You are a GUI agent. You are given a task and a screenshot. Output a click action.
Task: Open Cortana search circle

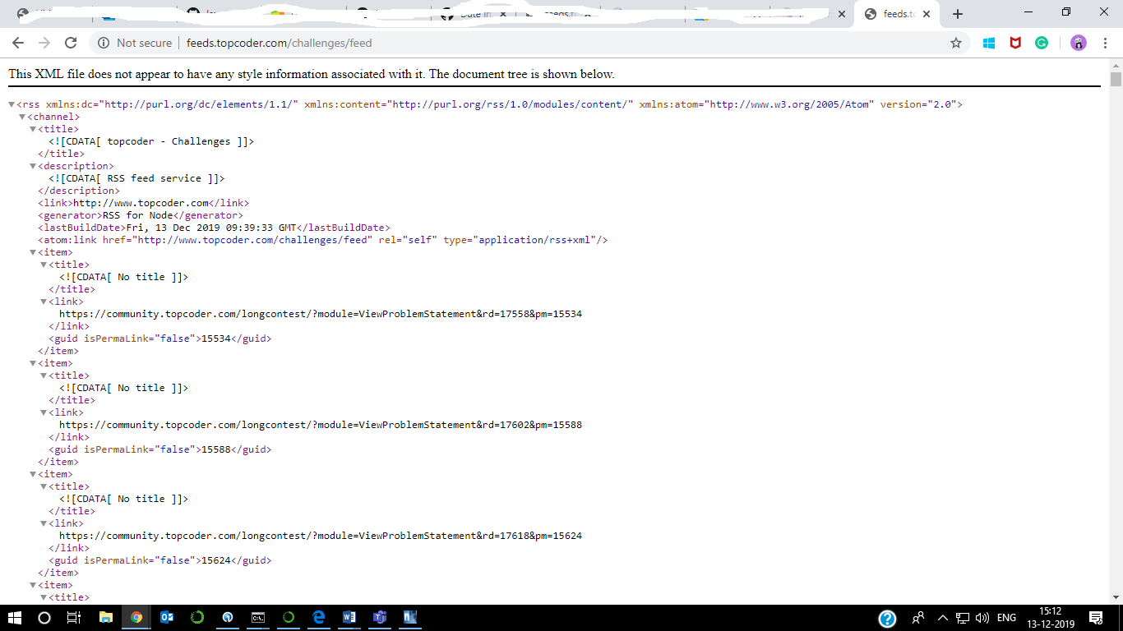(x=44, y=617)
